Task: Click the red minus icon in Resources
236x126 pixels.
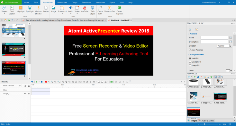Action: coord(201,77)
